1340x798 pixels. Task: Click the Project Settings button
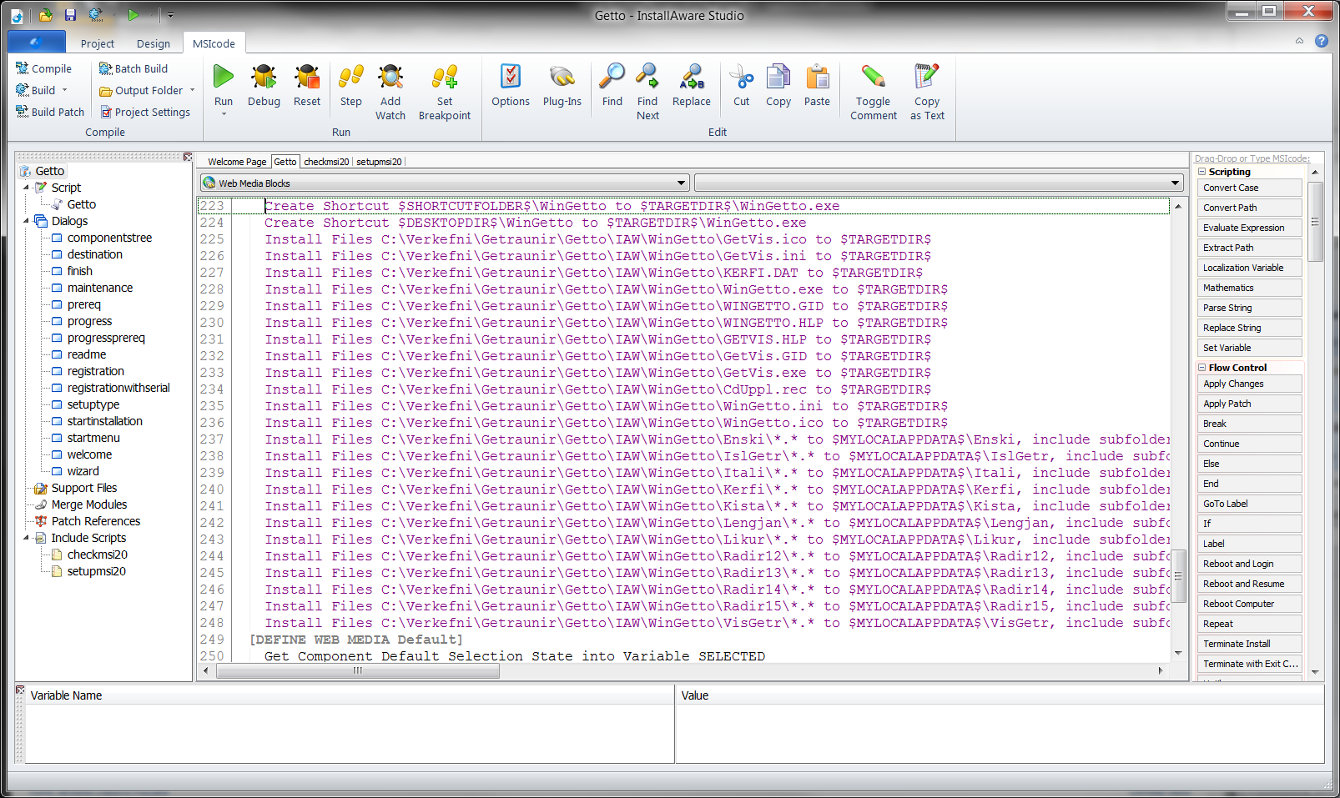tap(145, 112)
